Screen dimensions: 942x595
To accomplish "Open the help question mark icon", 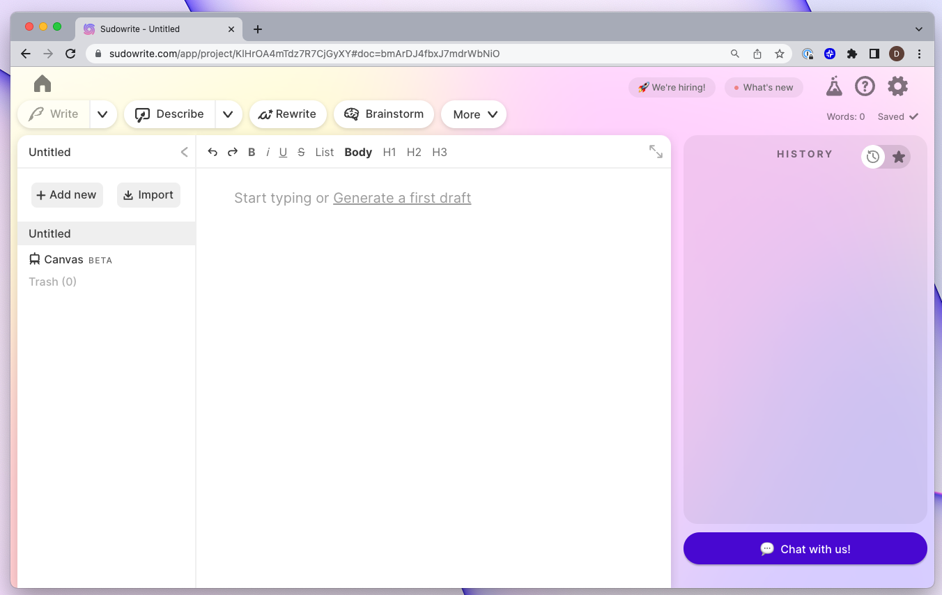I will pyautogui.click(x=865, y=86).
